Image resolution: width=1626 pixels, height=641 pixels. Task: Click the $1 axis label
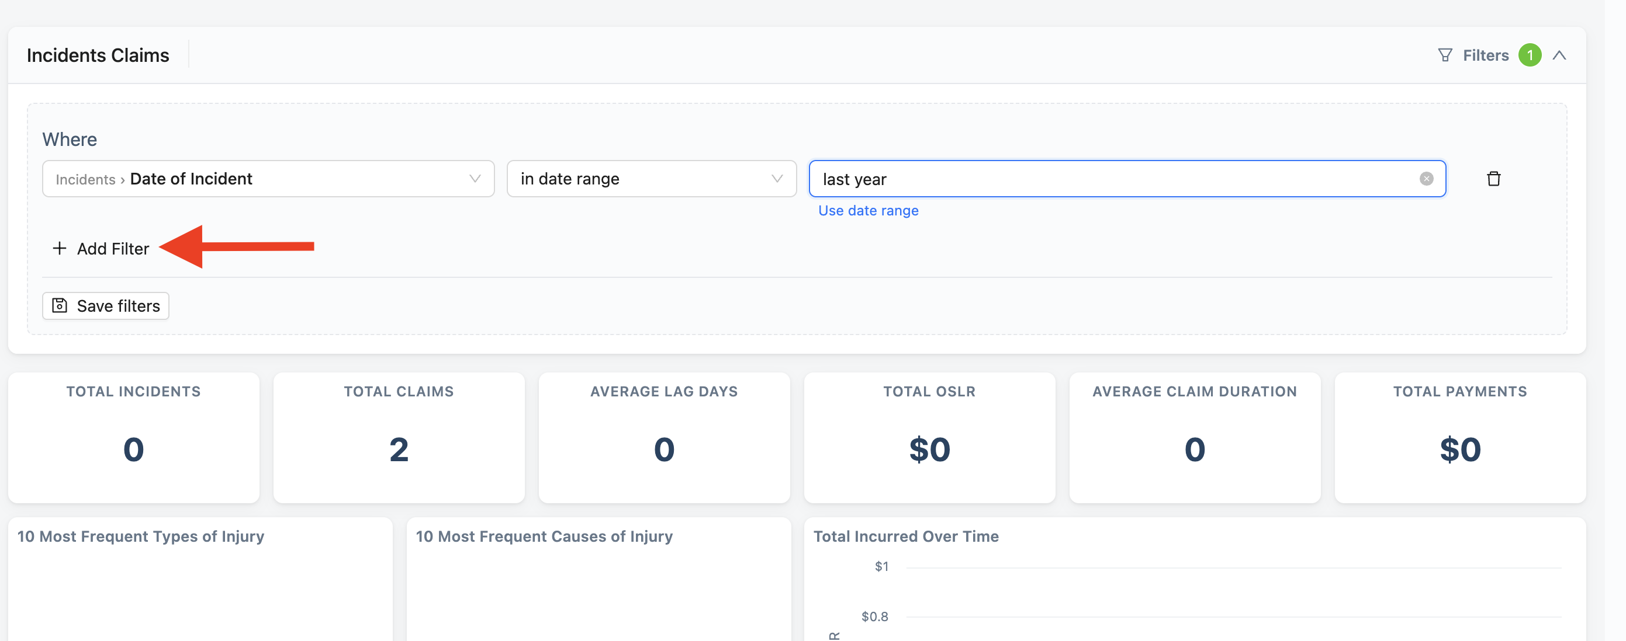pyautogui.click(x=881, y=567)
